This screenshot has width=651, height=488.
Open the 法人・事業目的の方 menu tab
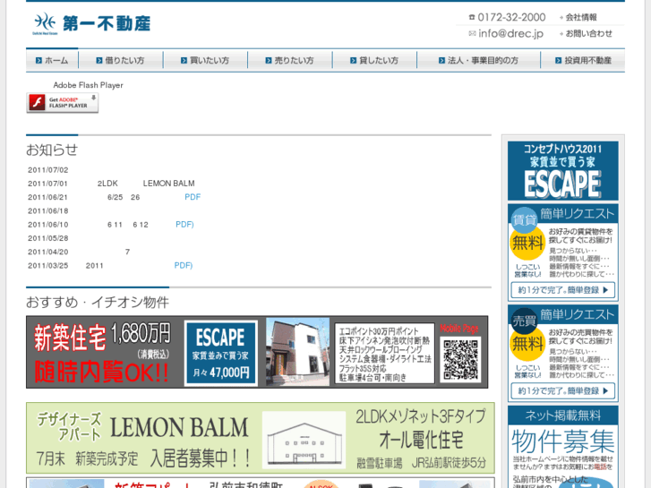(x=479, y=60)
